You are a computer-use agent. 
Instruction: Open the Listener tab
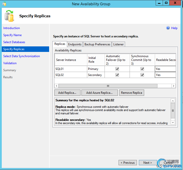[x=118, y=44]
